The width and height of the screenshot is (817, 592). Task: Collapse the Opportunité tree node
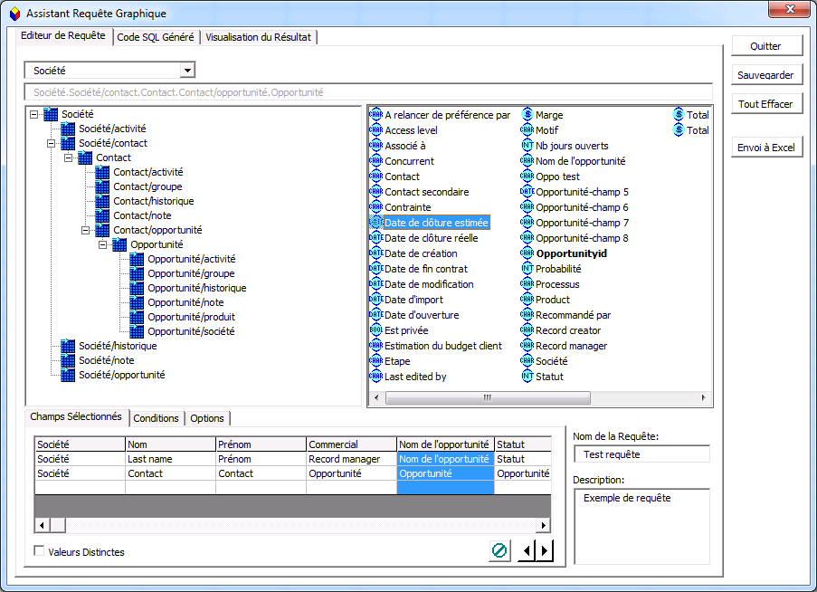[103, 244]
